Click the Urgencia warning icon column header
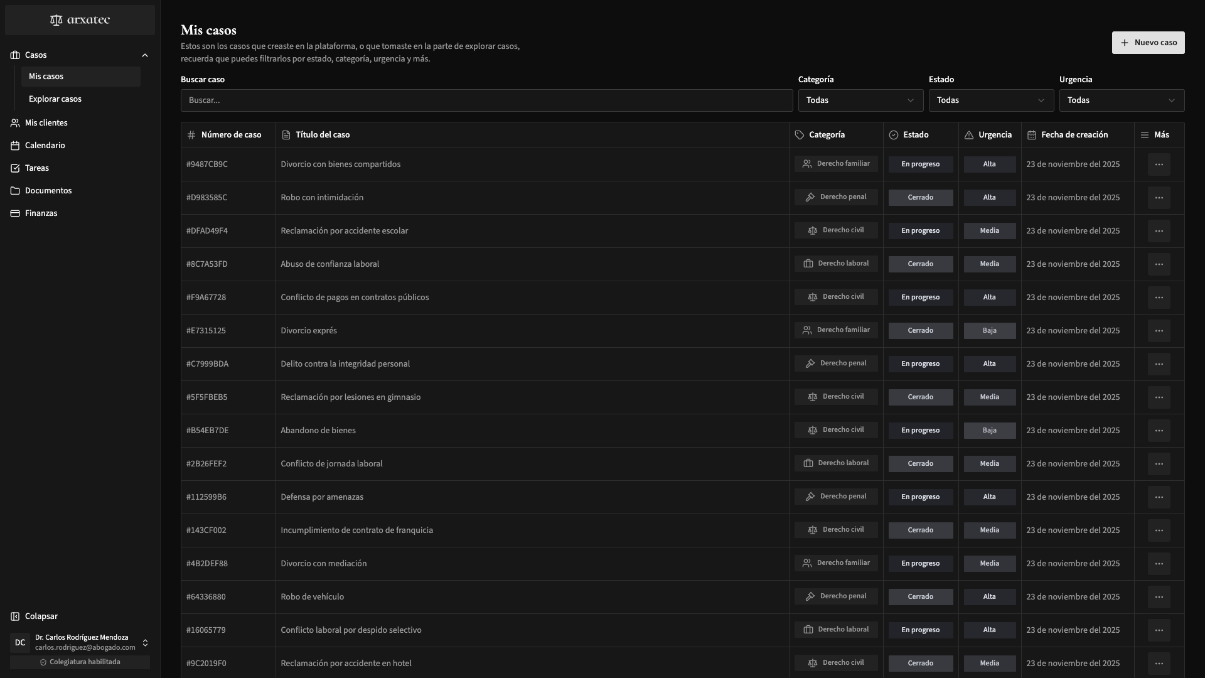 coord(969,134)
